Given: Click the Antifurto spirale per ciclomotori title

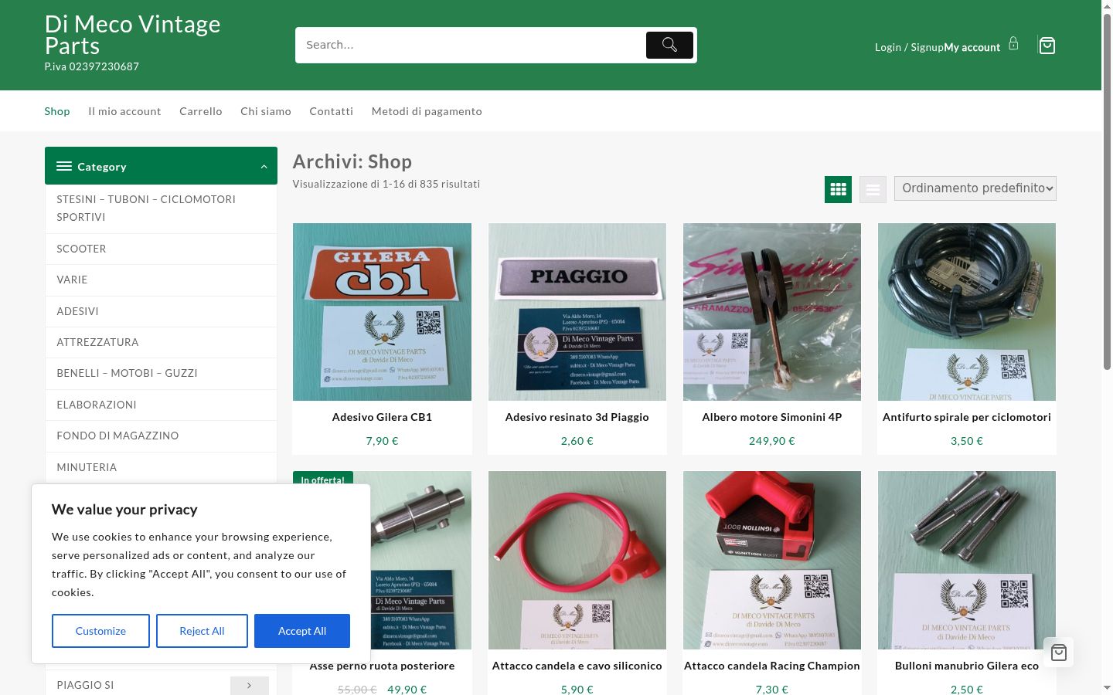Looking at the screenshot, I should 967,417.
